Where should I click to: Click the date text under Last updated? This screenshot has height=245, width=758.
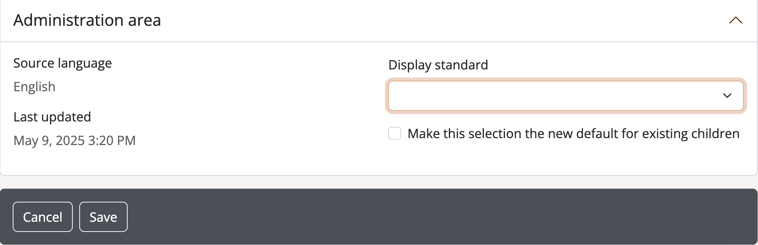pos(75,141)
